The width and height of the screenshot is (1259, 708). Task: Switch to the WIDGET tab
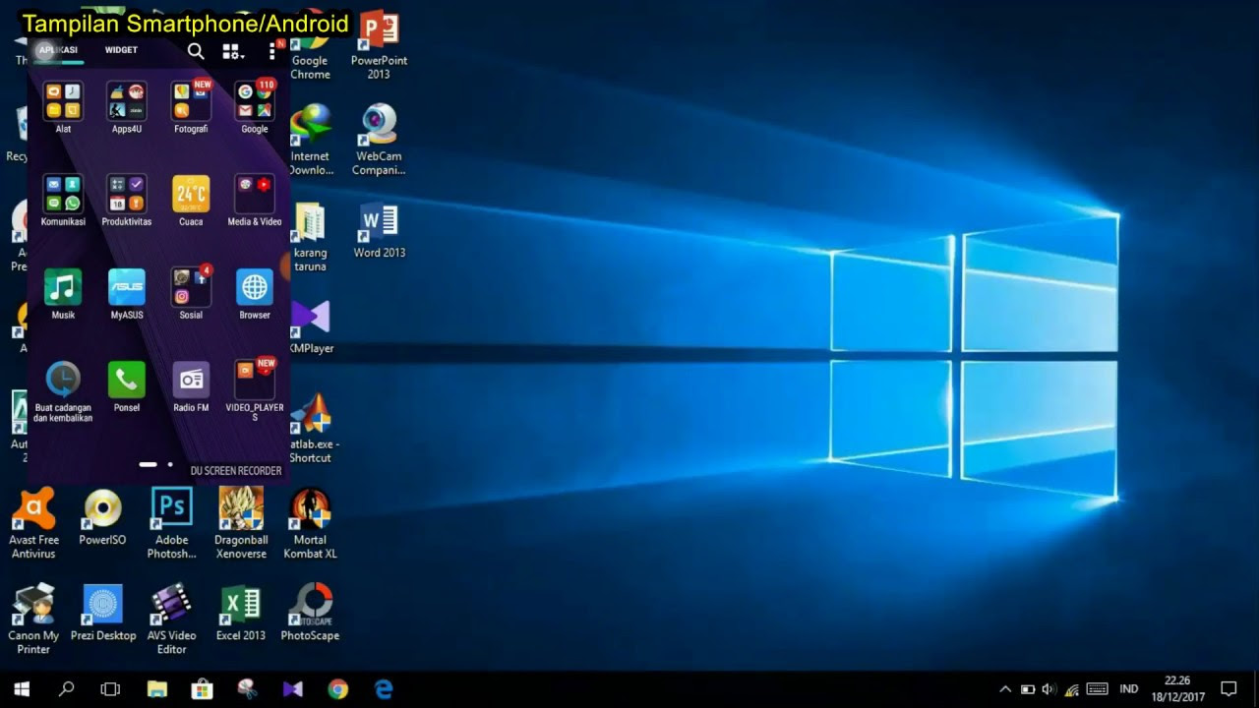pos(121,50)
